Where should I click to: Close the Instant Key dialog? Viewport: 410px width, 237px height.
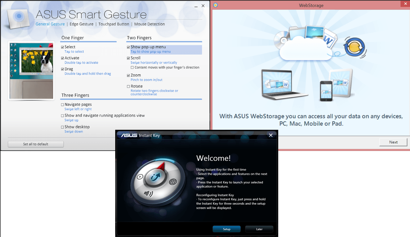click(x=271, y=135)
